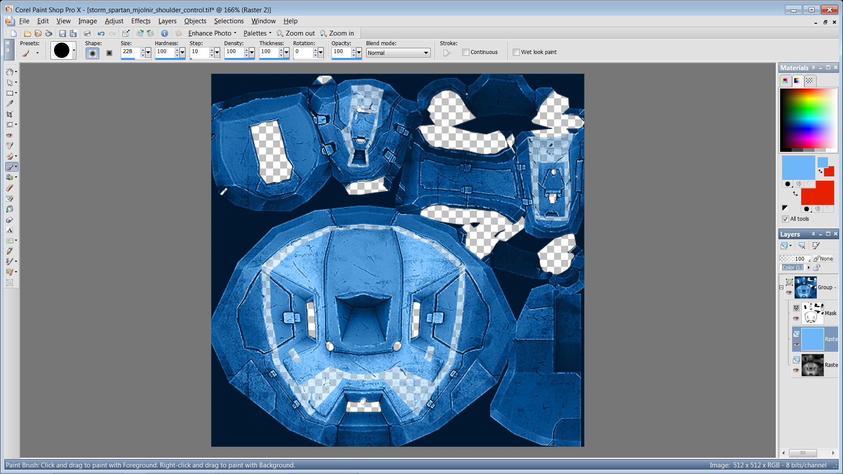Open the Selections menu
843x474 pixels.
229,21
